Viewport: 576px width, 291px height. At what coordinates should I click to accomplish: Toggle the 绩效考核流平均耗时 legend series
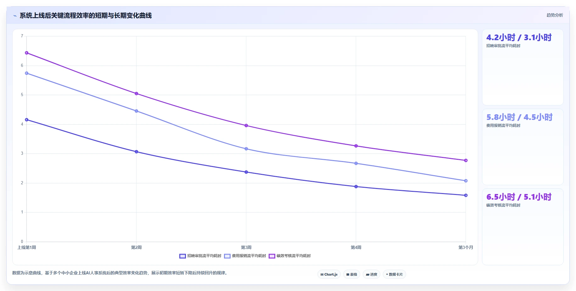tap(290, 256)
